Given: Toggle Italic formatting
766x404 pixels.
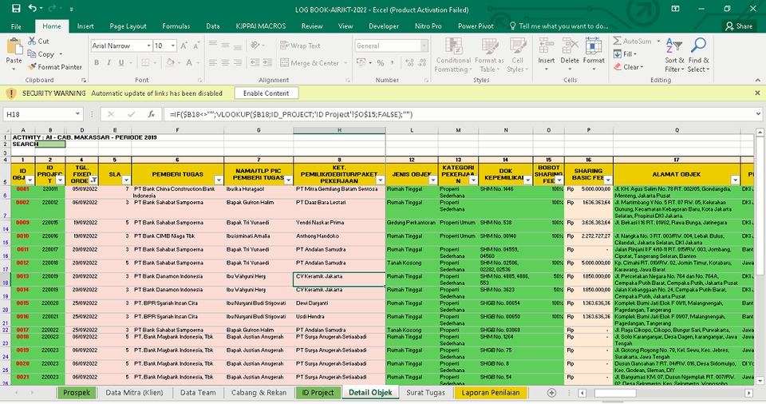Looking at the screenshot, I should point(110,63).
